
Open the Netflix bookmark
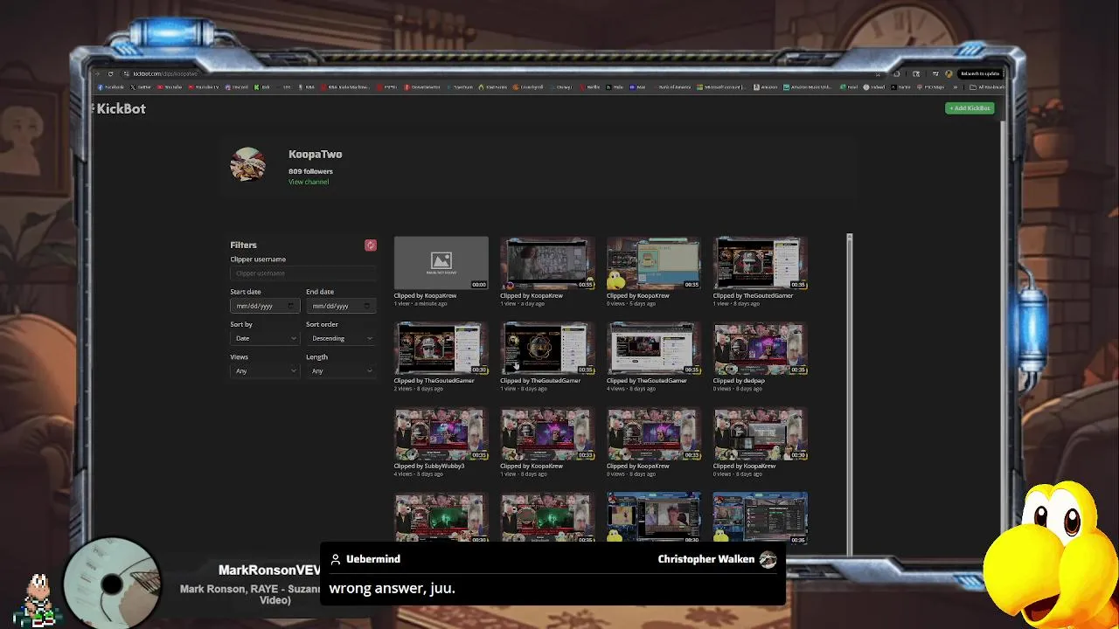coord(590,87)
